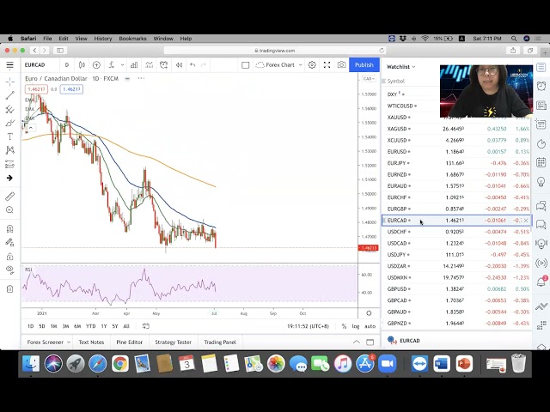Screen dimensions: 550x412
Task: Select the Text annotation tool
Action: coord(9,136)
